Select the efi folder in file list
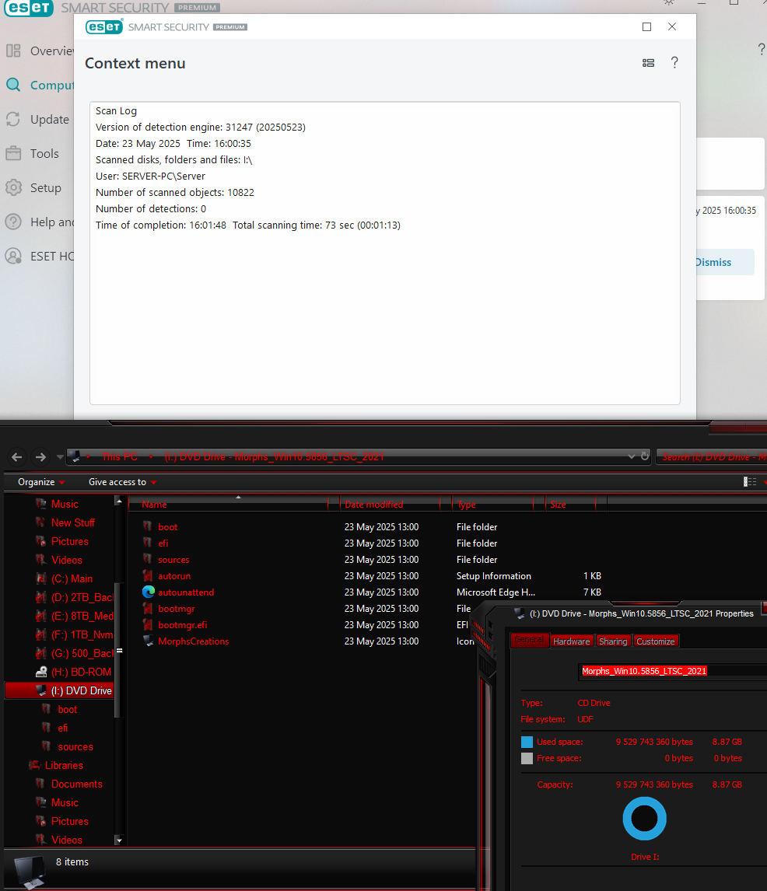The height and width of the screenshot is (891, 767). coord(163,543)
